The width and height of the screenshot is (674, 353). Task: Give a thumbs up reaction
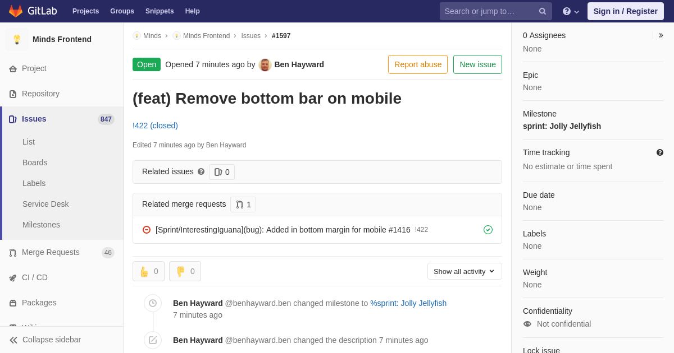tap(148, 271)
